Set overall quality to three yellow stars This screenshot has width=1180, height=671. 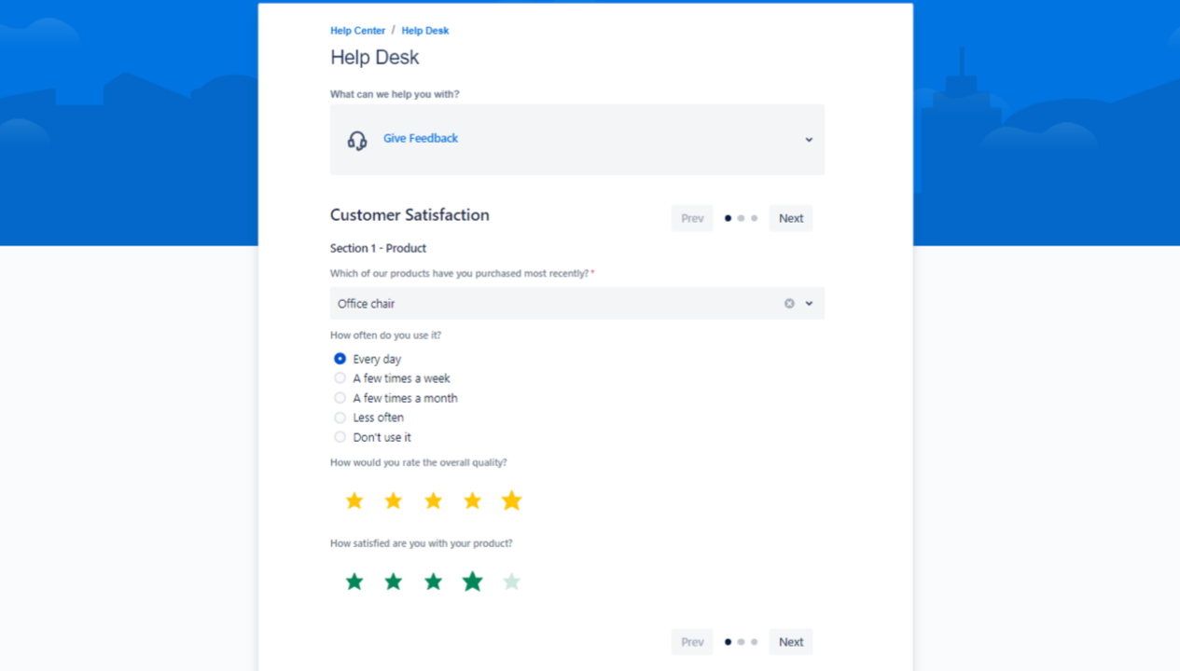[433, 501]
